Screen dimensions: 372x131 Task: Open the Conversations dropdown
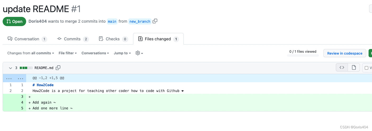tap(95, 53)
